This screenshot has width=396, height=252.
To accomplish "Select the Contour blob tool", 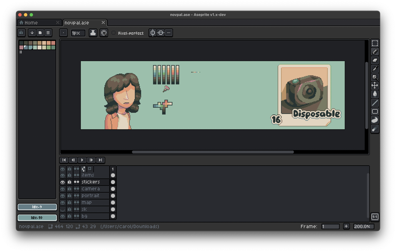I will (x=375, y=120).
